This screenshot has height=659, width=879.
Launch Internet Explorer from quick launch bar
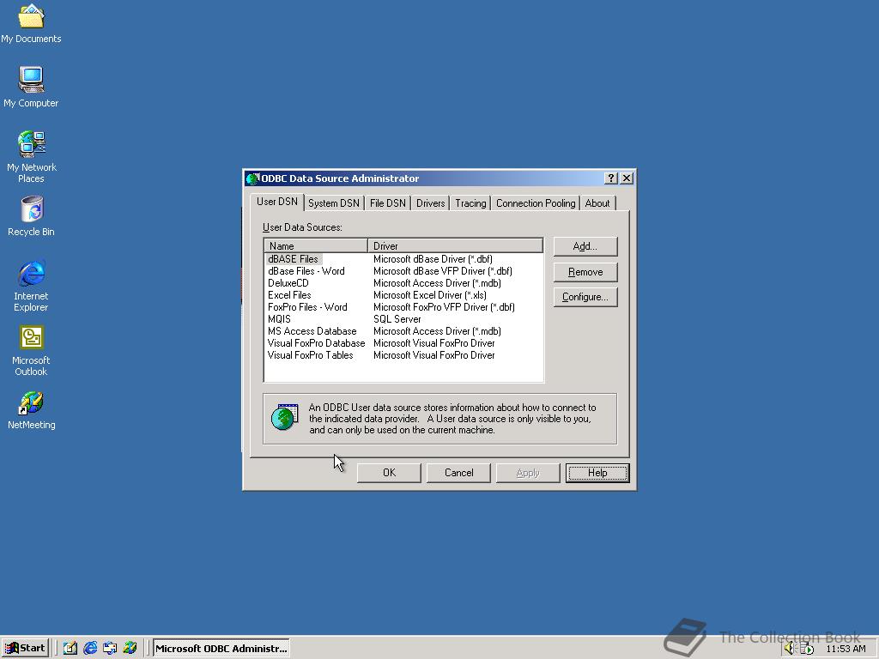[89, 649]
